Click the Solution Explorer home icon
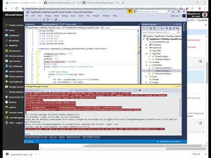Image resolution: width=211 pixels, height=158 pixels. tap(151, 29)
